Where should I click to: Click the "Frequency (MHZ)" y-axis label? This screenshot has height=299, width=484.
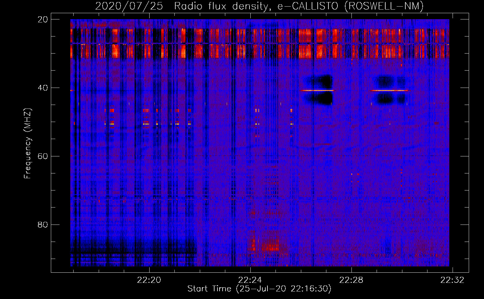27,143
